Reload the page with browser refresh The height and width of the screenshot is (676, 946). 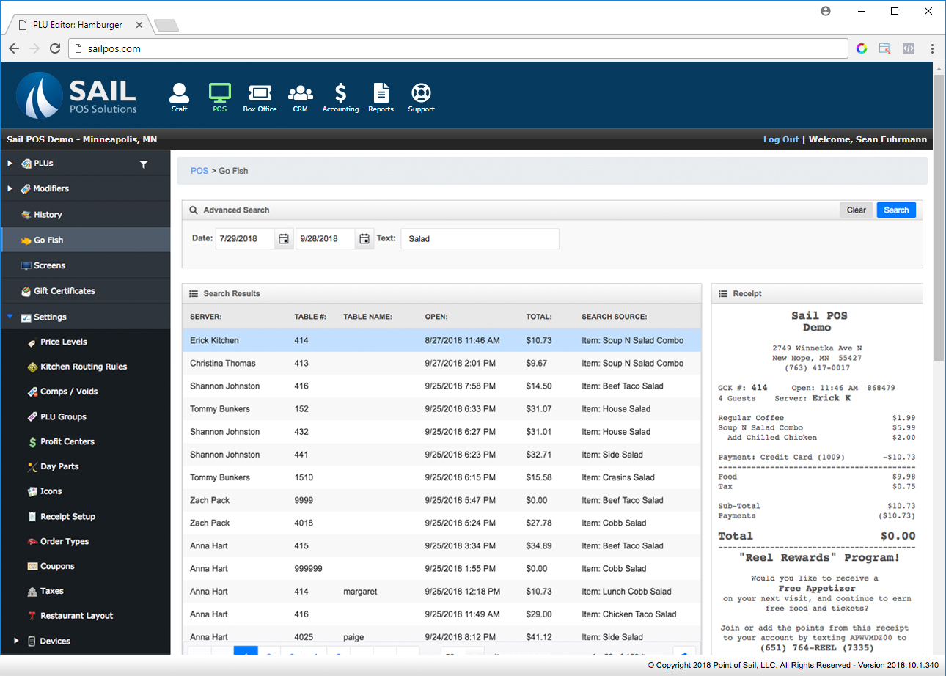55,48
